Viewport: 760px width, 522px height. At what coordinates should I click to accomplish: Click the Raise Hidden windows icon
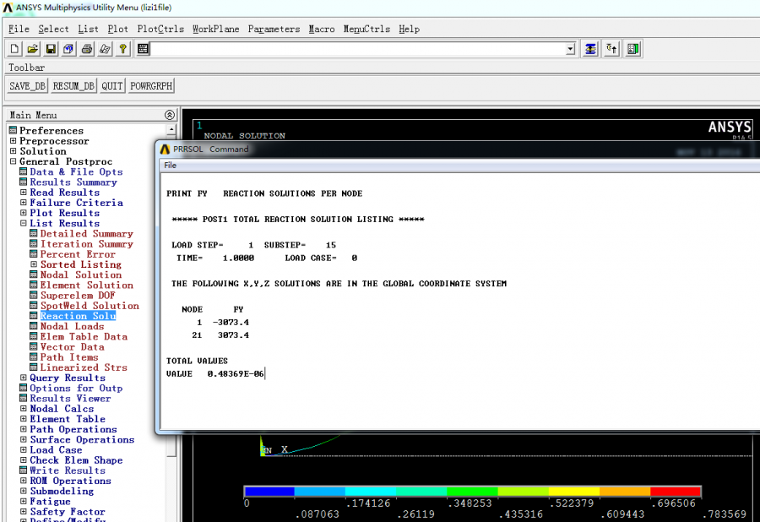pyautogui.click(x=590, y=49)
